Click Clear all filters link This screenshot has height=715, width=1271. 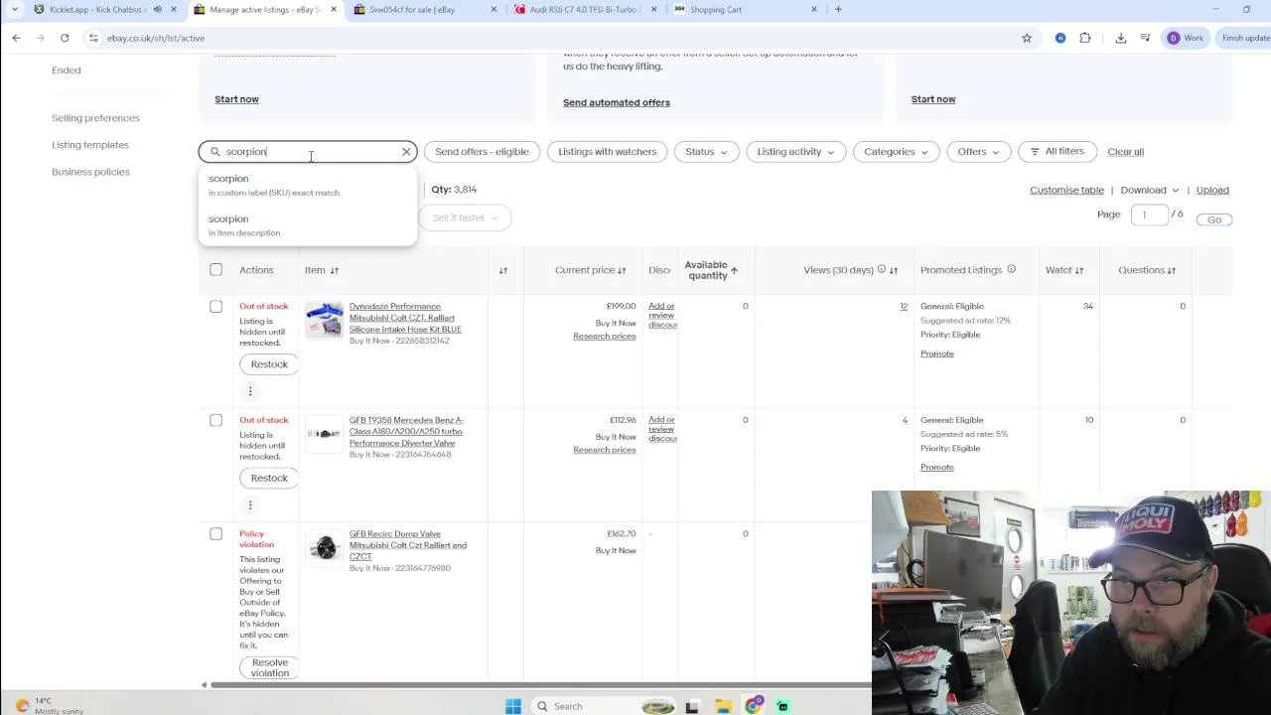pos(1125,152)
